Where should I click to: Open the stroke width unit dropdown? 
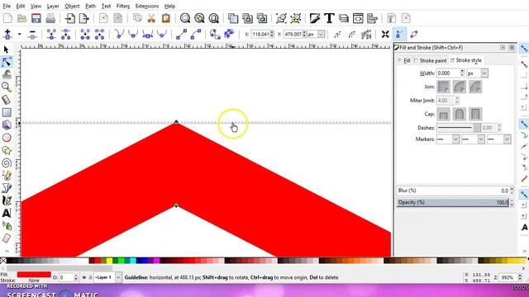click(484, 73)
